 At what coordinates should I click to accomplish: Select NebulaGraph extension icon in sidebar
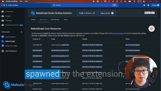coord(3,41)
